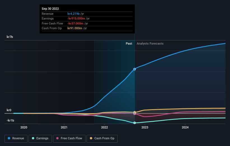Toggle the Cash From Op legend button

102,138
